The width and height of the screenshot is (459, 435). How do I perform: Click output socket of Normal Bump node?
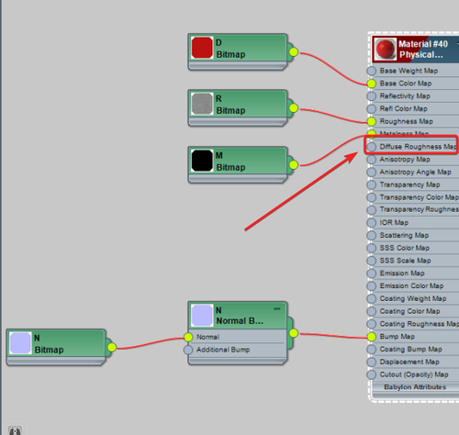[294, 333]
